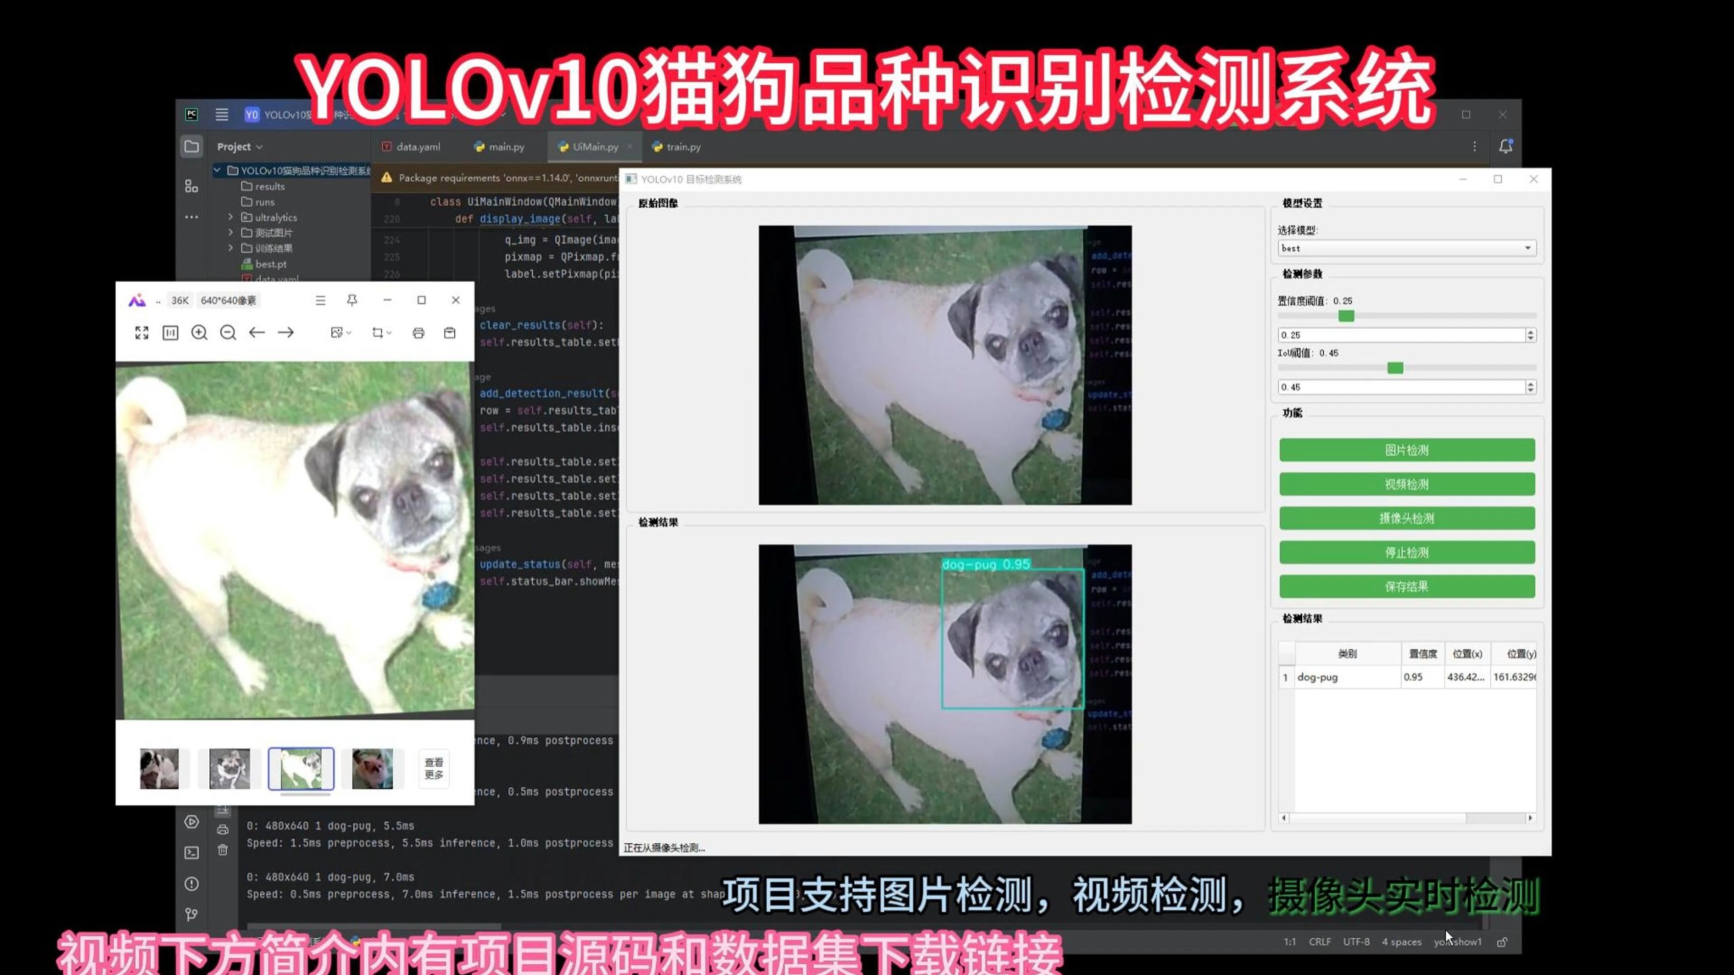Open the data.yaml editor tab
The image size is (1734, 975).
(418, 146)
